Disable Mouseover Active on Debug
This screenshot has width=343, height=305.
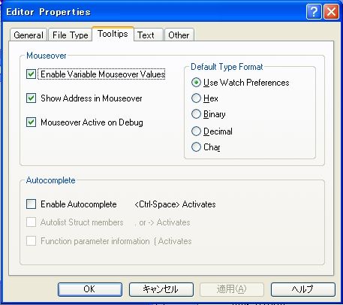tap(31, 122)
